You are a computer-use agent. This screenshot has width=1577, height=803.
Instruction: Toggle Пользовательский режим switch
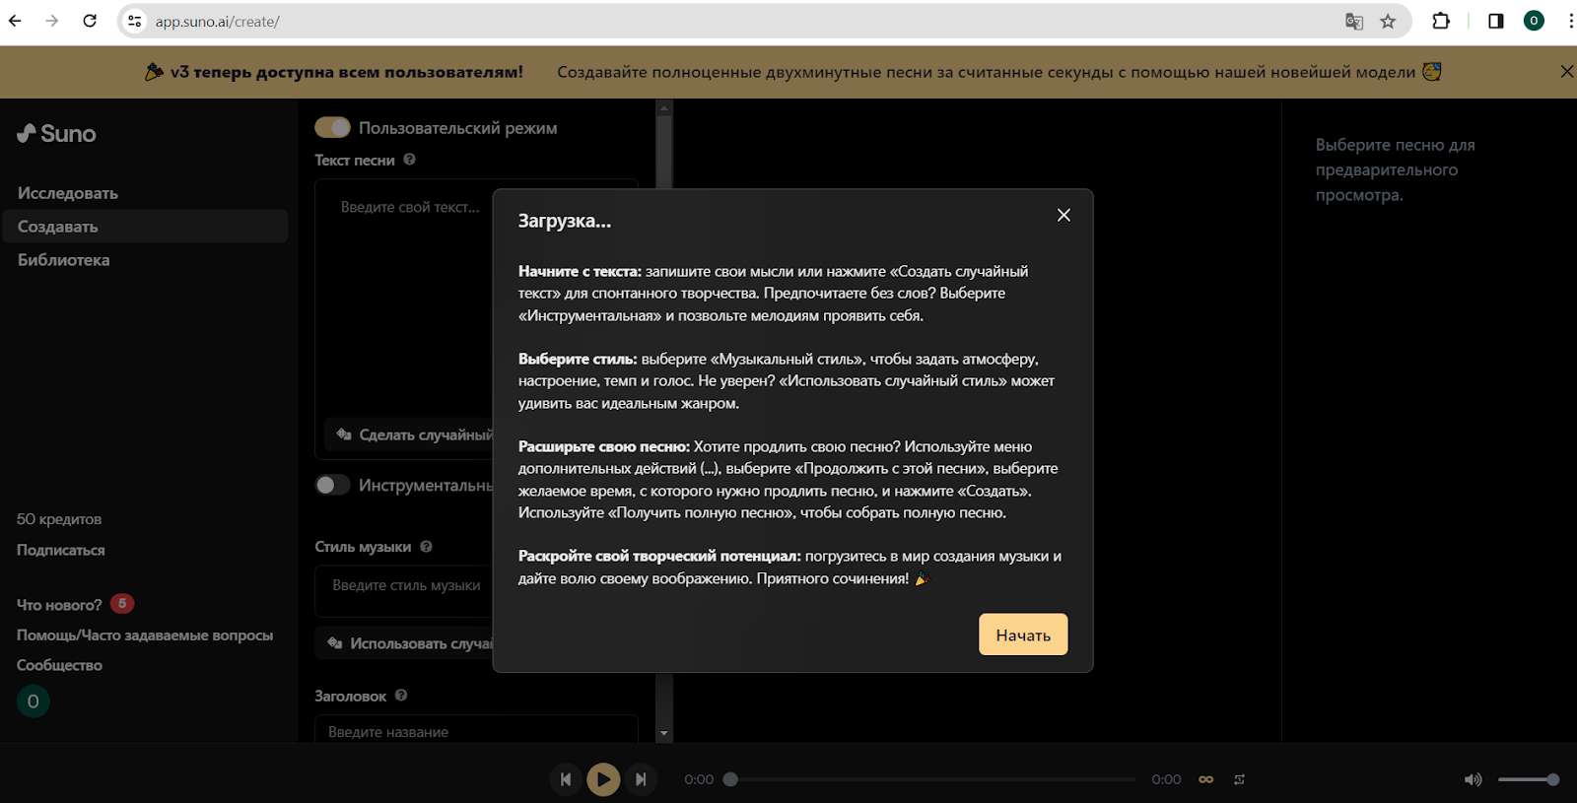pos(332,127)
